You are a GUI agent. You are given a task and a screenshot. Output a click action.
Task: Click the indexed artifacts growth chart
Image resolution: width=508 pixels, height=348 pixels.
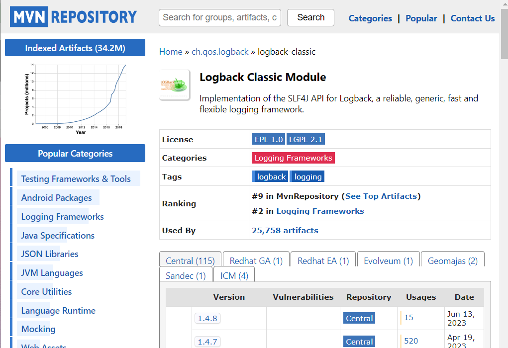tap(75, 99)
